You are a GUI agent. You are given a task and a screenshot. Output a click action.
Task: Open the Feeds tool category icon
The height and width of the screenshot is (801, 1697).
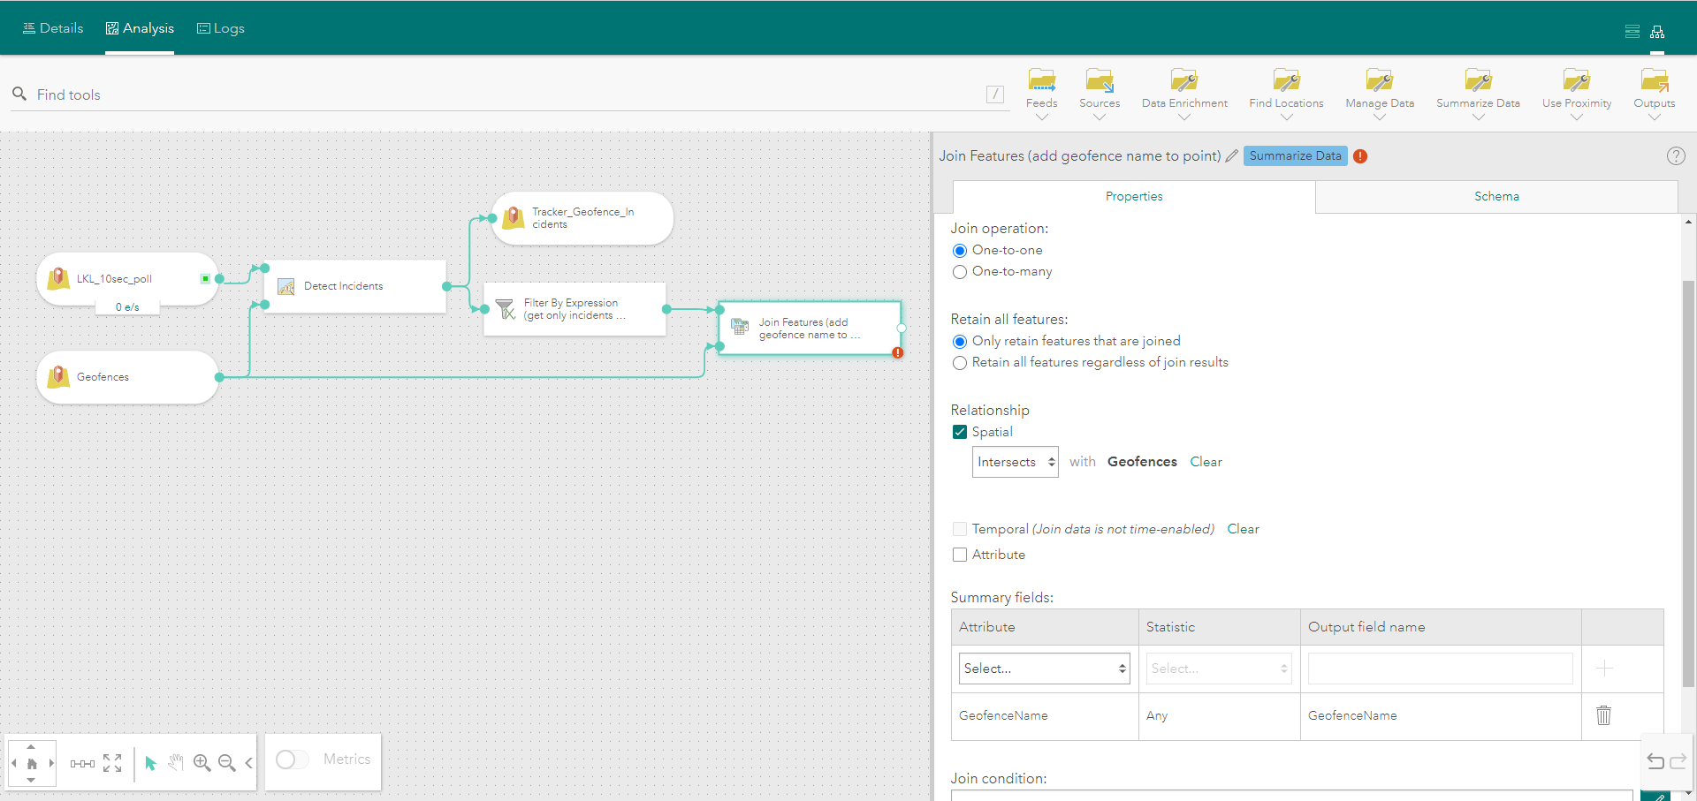[1041, 84]
